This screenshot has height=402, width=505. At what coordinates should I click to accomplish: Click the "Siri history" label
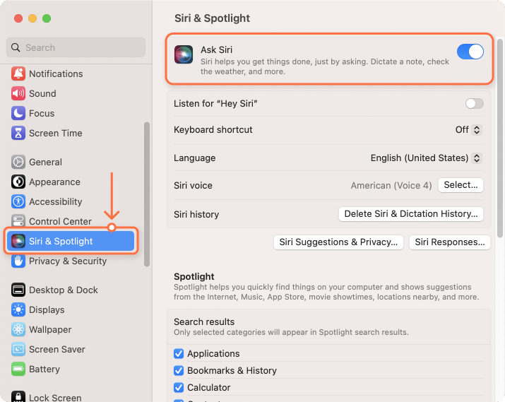[196, 214]
